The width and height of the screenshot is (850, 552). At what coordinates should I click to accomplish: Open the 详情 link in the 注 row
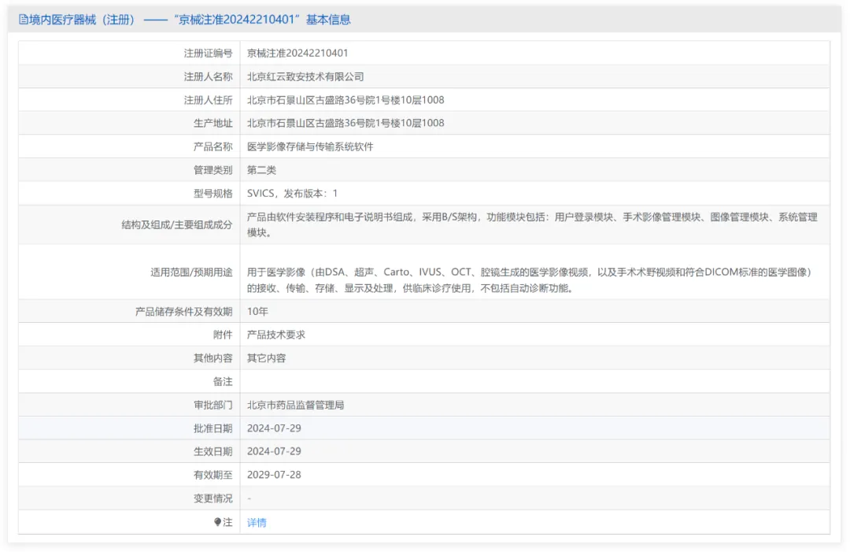[x=256, y=521]
